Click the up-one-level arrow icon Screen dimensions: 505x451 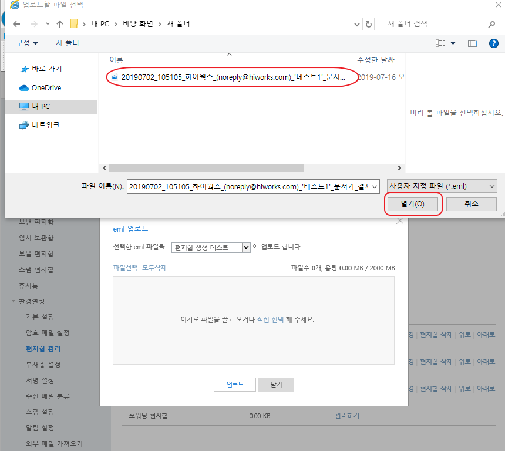[x=59, y=24]
